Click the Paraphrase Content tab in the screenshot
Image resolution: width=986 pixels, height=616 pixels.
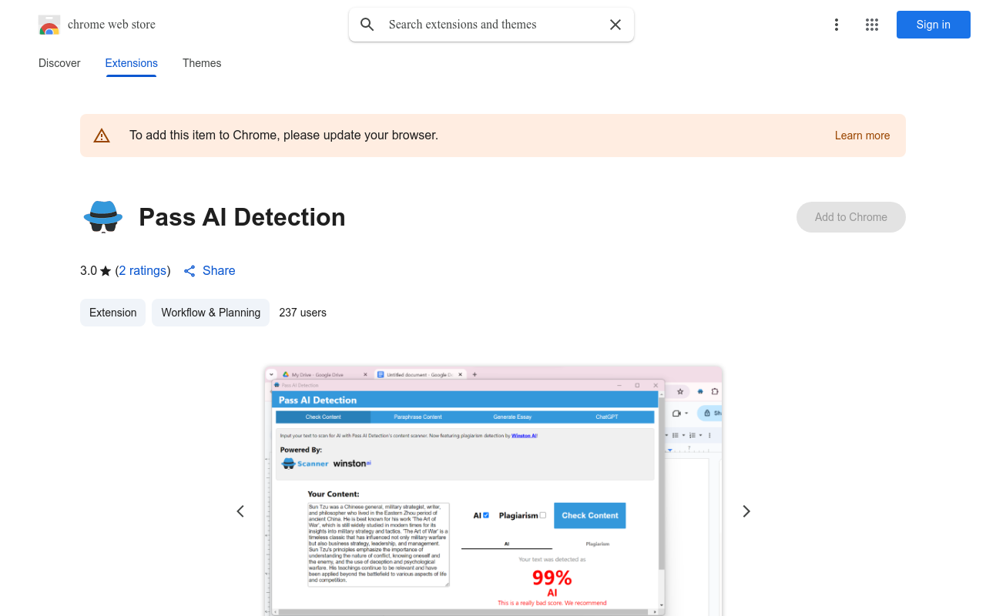[x=418, y=417]
